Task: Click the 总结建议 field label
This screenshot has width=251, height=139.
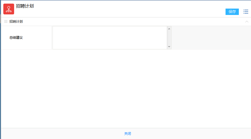Action: [16, 37]
